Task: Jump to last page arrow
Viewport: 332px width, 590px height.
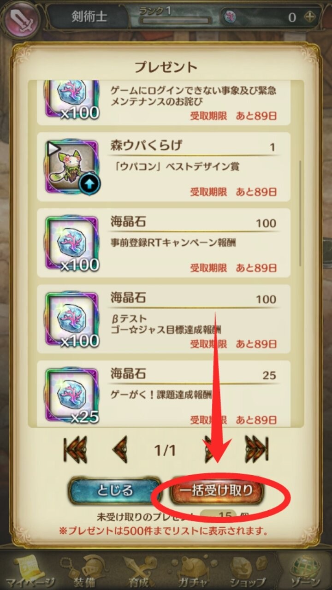Action: tap(256, 449)
